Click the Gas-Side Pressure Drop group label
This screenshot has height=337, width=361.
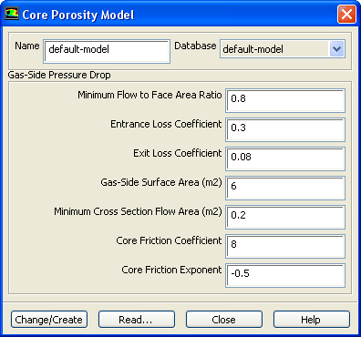(x=59, y=75)
